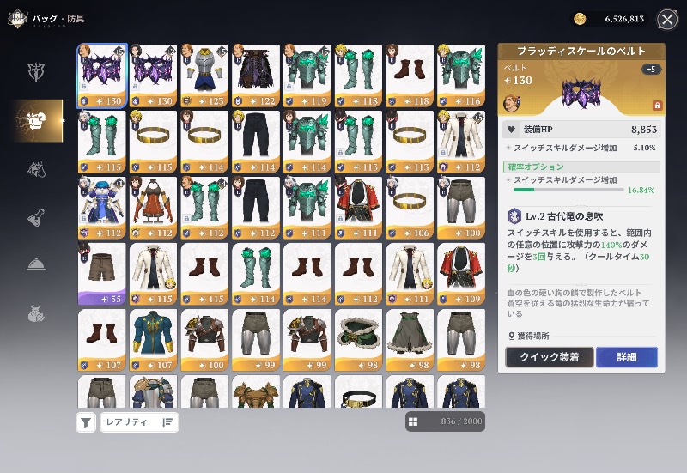This screenshot has height=473, width=687.
Task: Click the クイック装着 button
Action: click(x=550, y=357)
